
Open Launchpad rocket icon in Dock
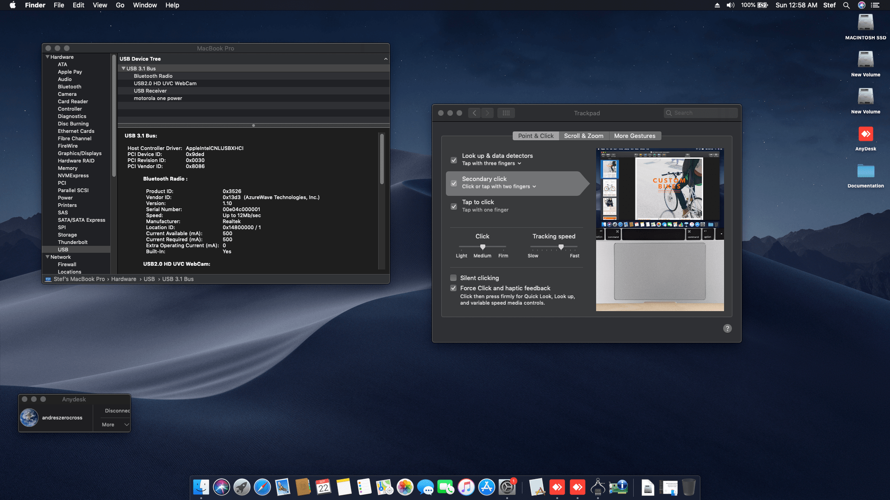click(242, 487)
